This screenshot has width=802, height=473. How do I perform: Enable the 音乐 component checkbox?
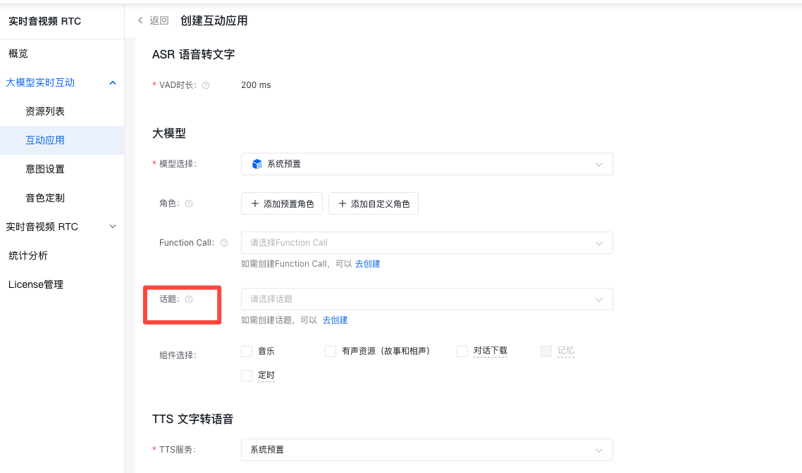pos(247,351)
